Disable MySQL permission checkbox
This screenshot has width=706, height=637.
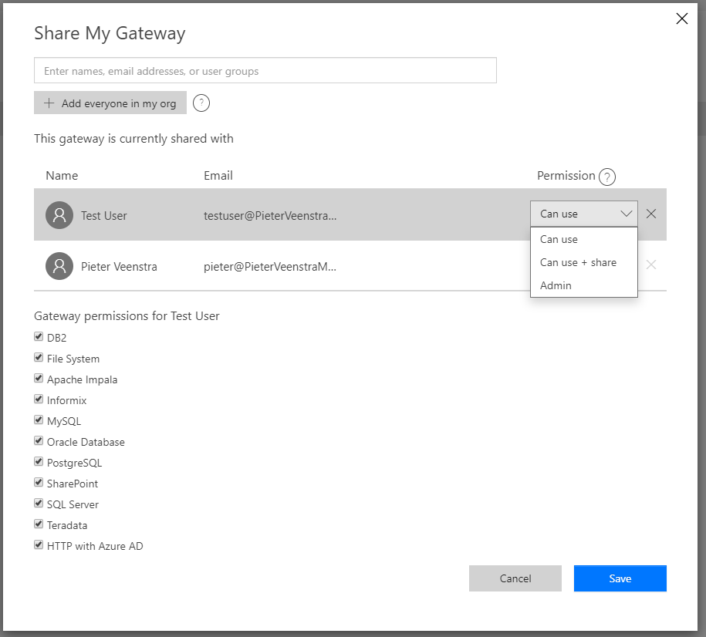(x=39, y=420)
